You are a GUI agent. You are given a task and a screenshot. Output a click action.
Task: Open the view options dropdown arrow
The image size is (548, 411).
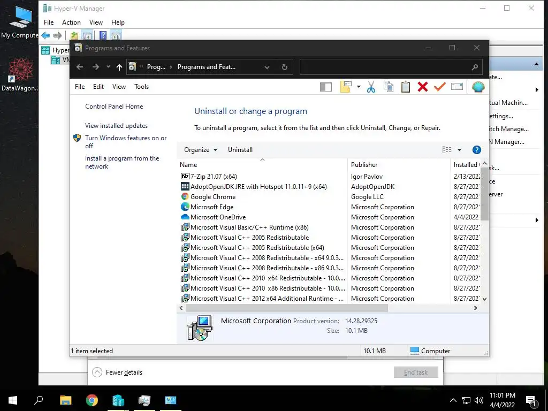460,150
